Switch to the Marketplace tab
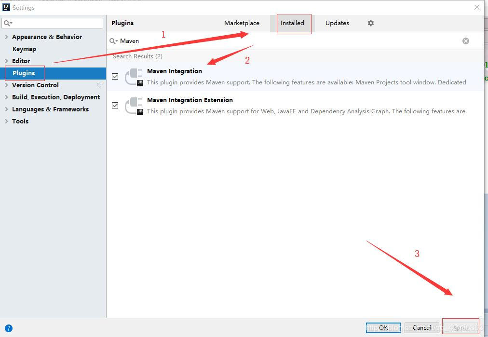The height and width of the screenshot is (337, 488). point(242,23)
